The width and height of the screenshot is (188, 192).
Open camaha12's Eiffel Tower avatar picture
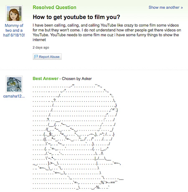click(14, 84)
